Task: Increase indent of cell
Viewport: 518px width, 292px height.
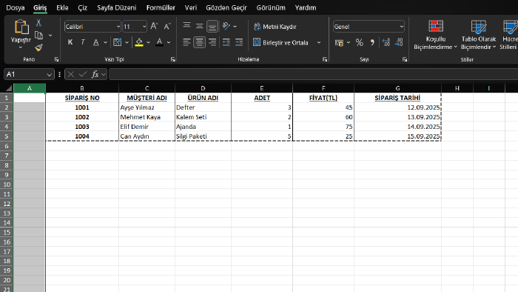Action: click(238, 42)
